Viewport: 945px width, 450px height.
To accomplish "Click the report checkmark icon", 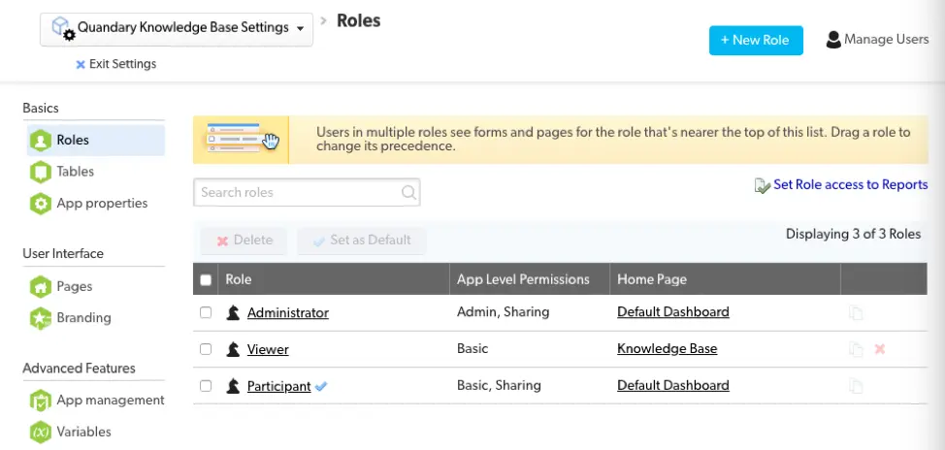I will click(x=762, y=185).
